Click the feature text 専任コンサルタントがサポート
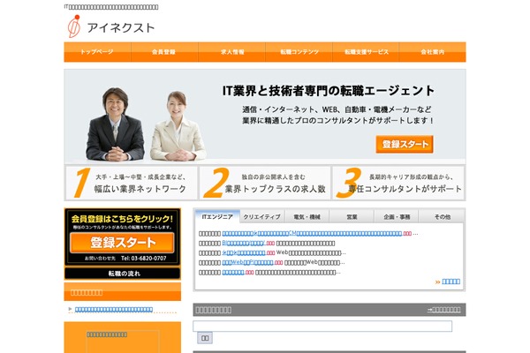530x353 pixels. click(x=405, y=189)
